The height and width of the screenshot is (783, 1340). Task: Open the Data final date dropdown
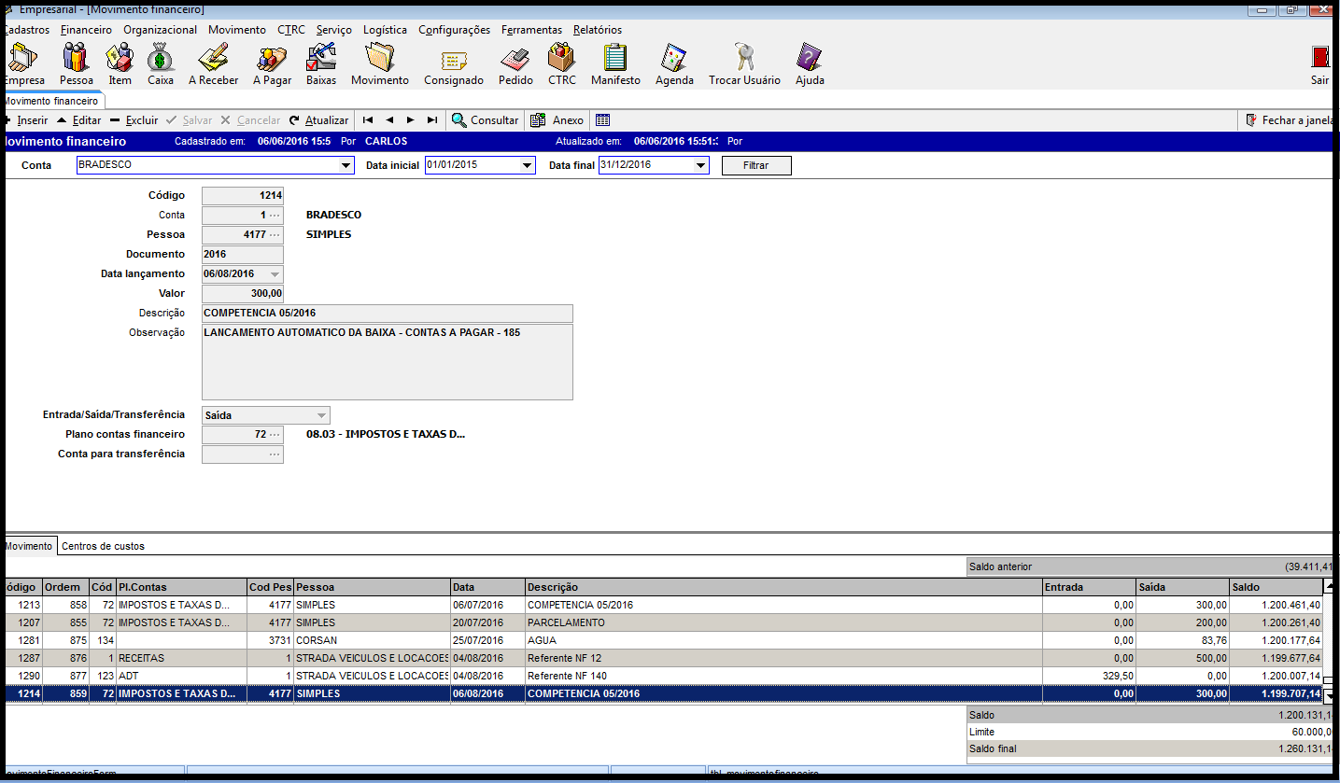(700, 166)
